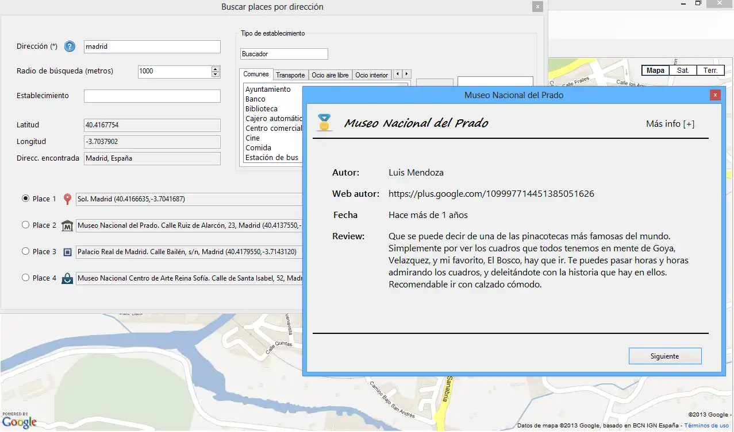This screenshot has width=734, height=432.
Task: Close the Buscar places por dirección dialog
Action: pos(537,7)
